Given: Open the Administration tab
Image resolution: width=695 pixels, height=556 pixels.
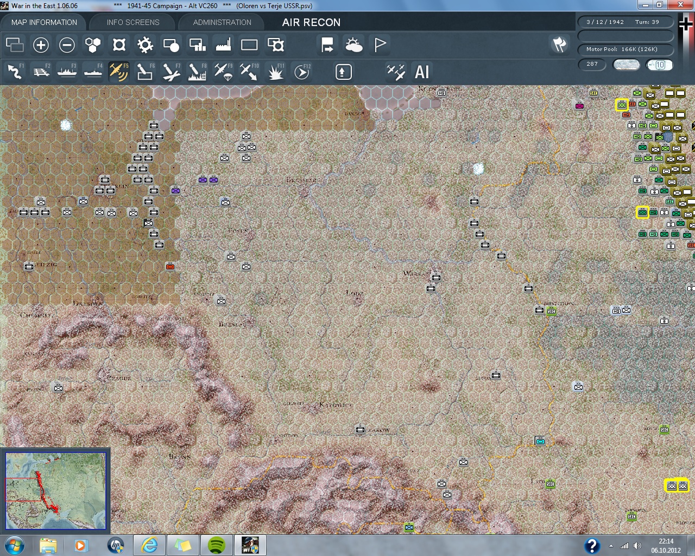Looking at the screenshot, I should pos(222,22).
